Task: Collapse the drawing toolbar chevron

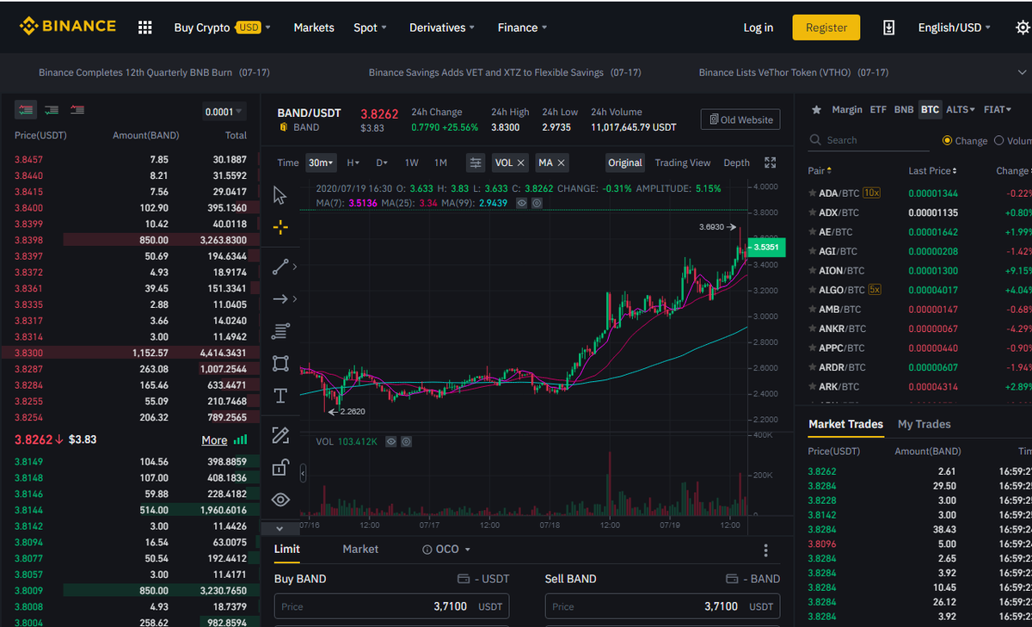Action: (x=279, y=529)
